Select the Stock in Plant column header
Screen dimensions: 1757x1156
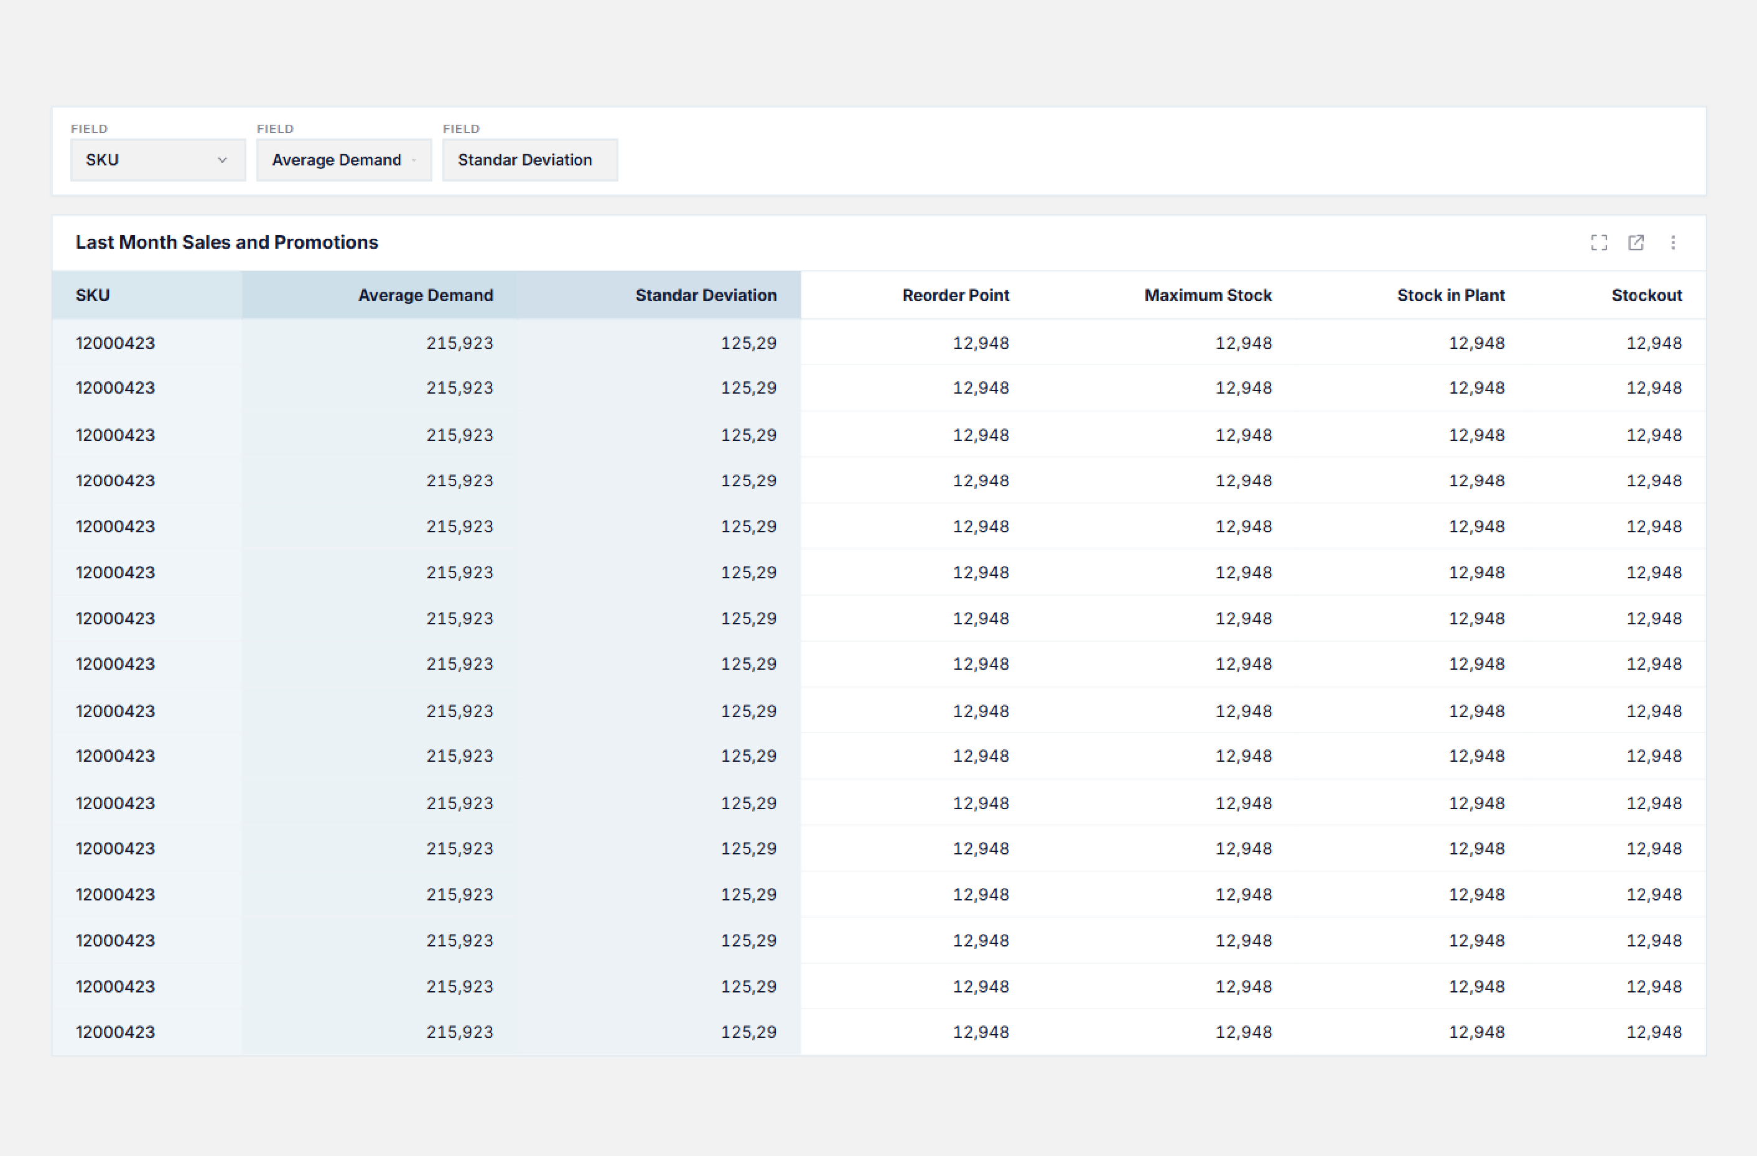pos(1451,295)
